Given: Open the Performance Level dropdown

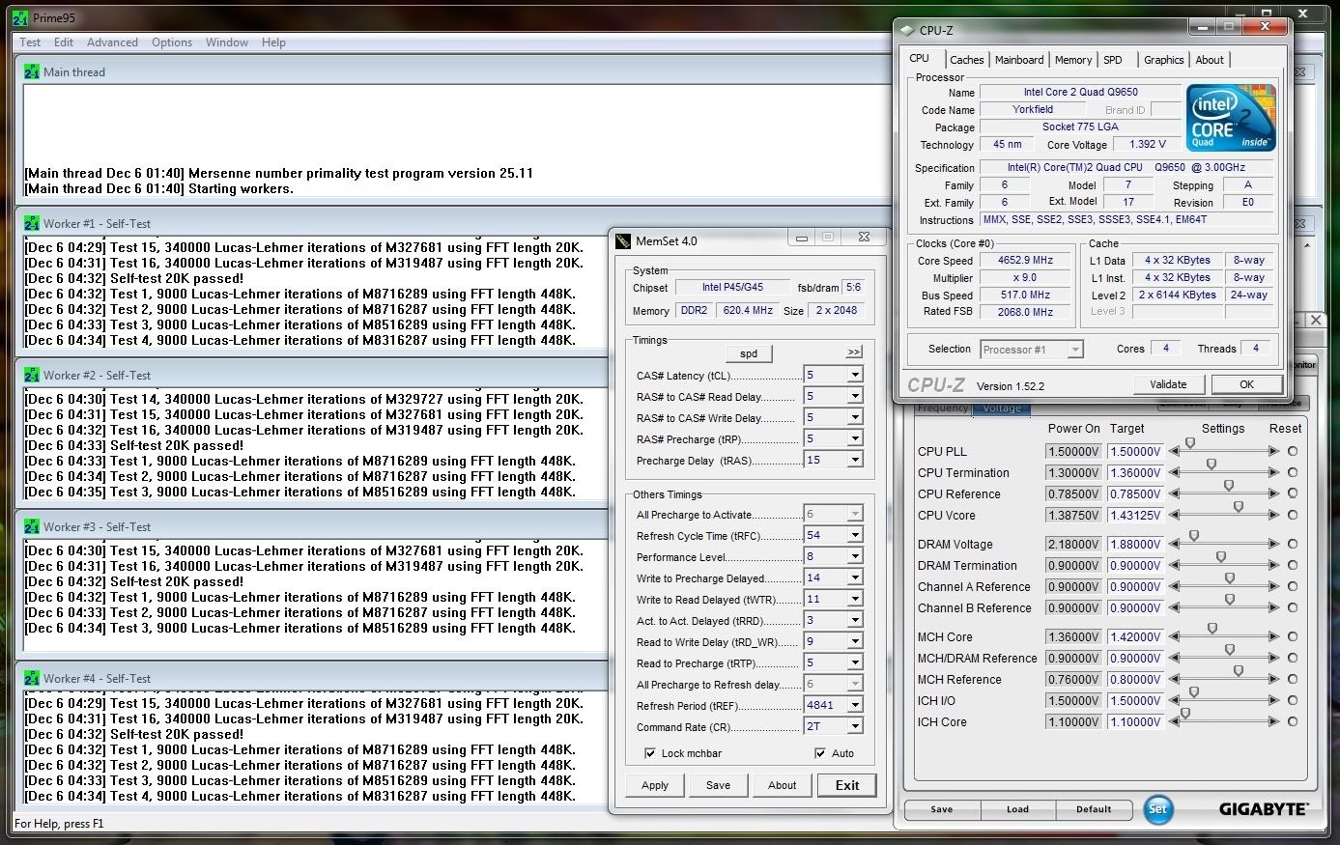Looking at the screenshot, I should pyautogui.click(x=854, y=556).
